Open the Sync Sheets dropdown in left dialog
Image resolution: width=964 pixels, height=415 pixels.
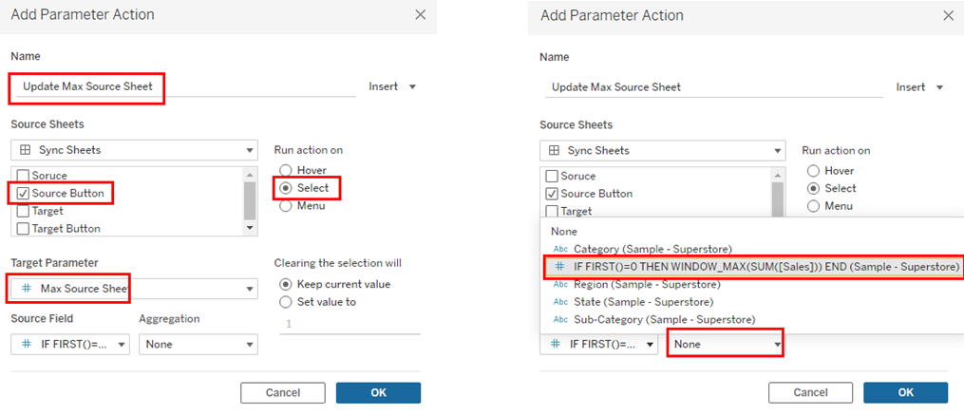(134, 150)
